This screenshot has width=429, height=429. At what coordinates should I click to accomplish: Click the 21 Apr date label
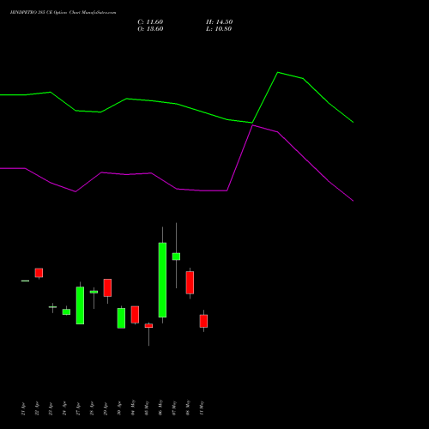tap(23, 408)
